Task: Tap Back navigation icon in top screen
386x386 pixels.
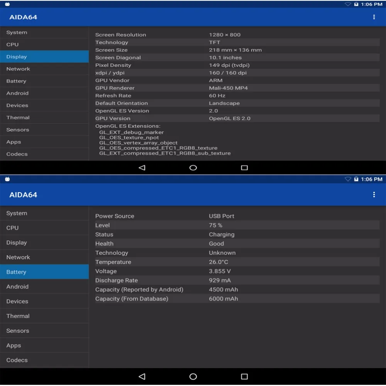Action: point(142,168)
